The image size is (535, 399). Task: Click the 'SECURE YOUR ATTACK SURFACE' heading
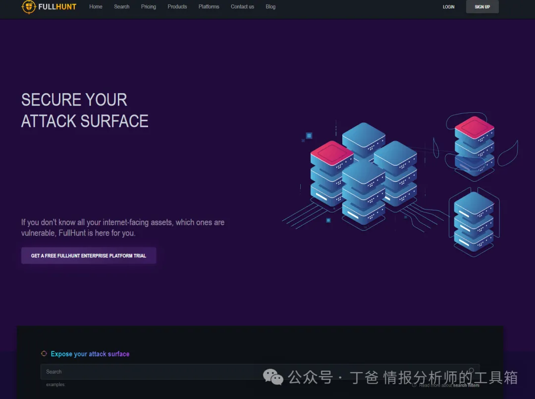pyautogui.click(x=85, y=110)
